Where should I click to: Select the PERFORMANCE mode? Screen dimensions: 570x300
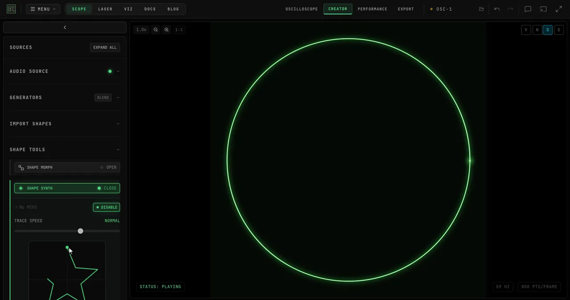[x=372, y=9]
